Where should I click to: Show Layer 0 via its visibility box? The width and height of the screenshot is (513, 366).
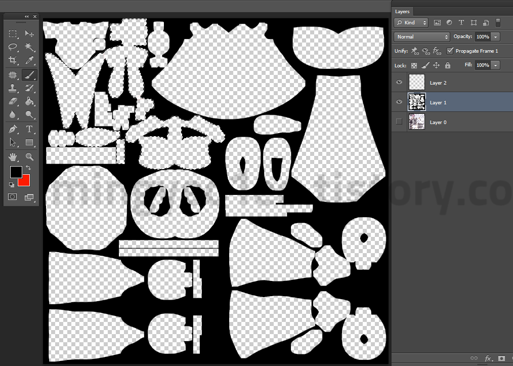pyautogui.click(x=399, y=121)
